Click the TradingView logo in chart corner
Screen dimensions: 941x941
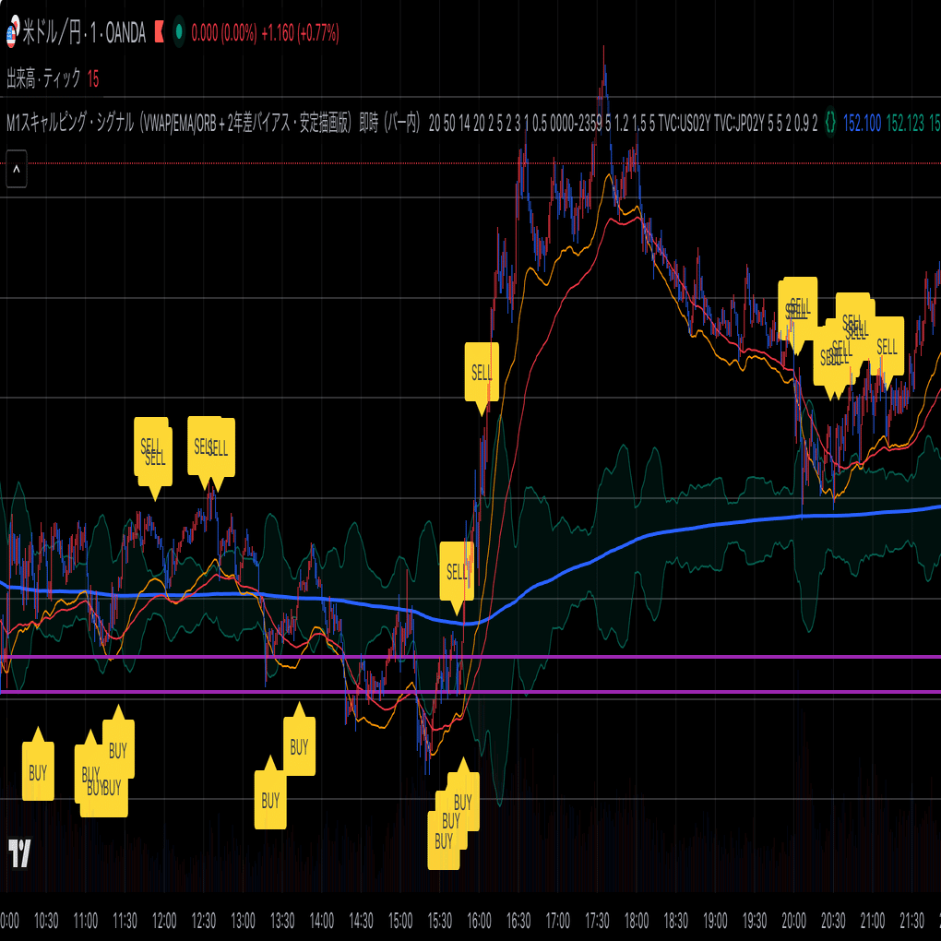pos(19,852)
